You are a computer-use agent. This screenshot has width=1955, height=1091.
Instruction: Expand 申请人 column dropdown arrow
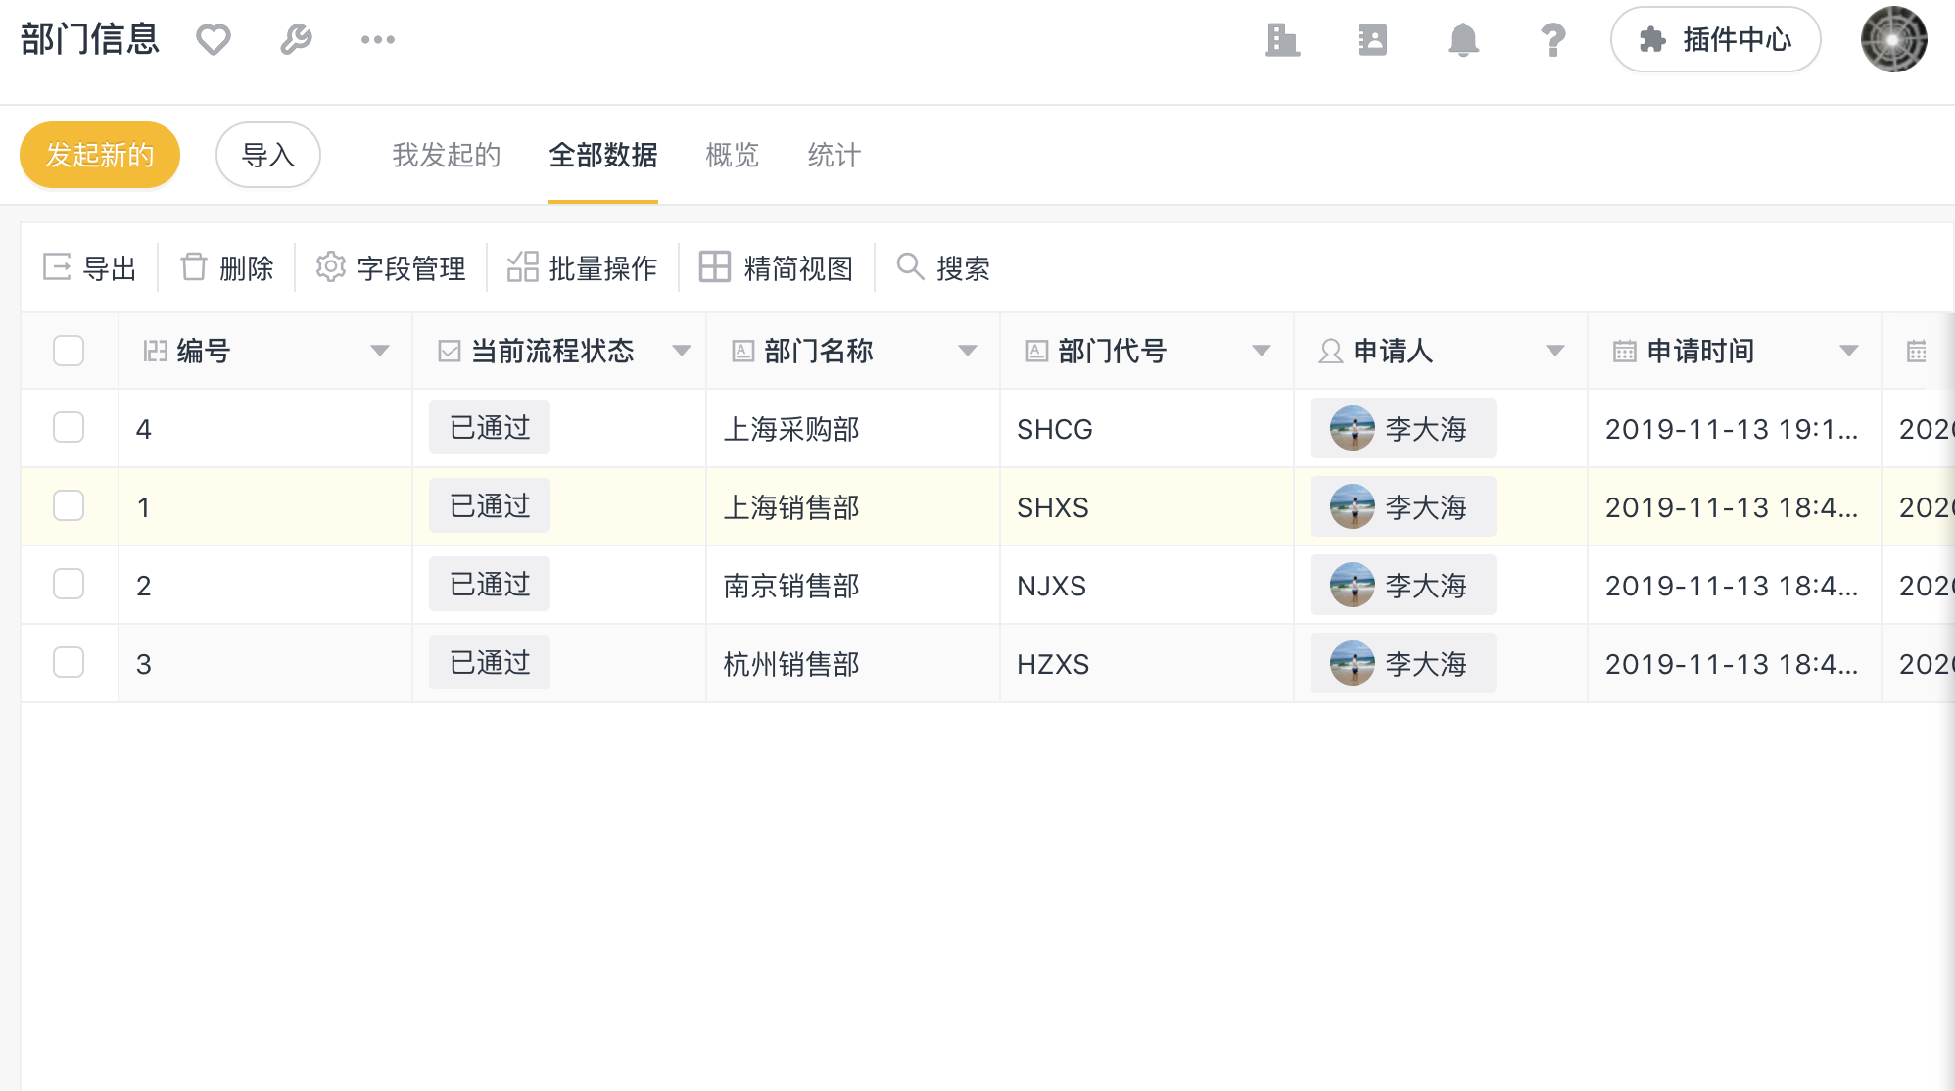pyautogui.click(x=1555, y=351)
